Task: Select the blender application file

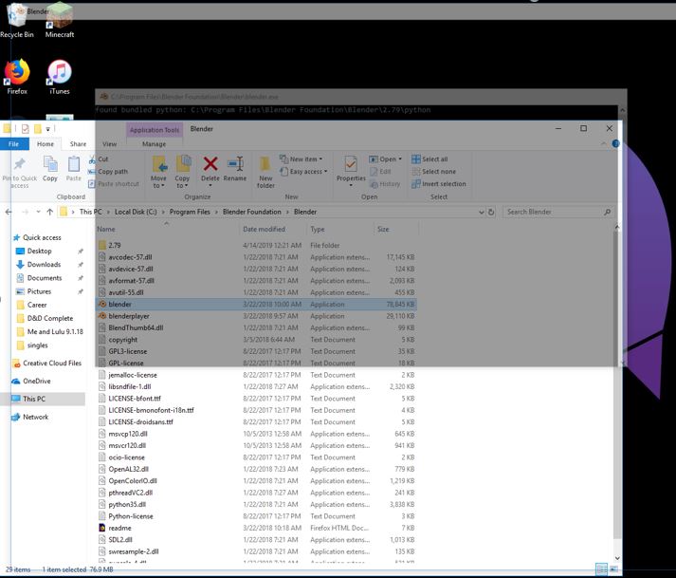Action: 256,304
